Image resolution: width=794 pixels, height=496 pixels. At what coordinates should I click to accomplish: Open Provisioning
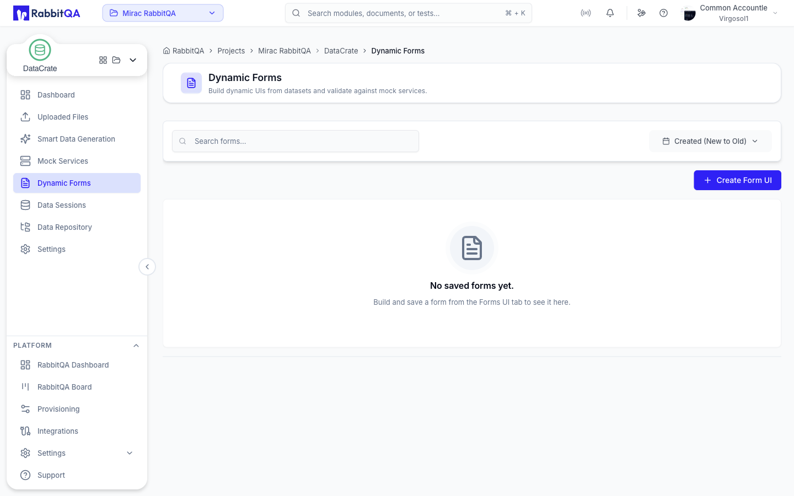77,409
